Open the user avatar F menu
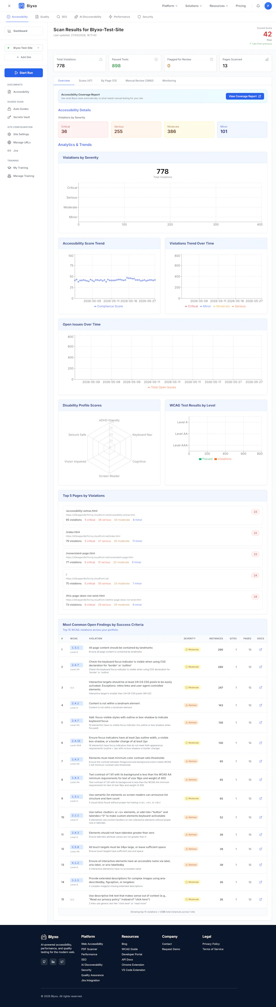Viewport: 276px width, 1007px height. click(x=268, y=6)
